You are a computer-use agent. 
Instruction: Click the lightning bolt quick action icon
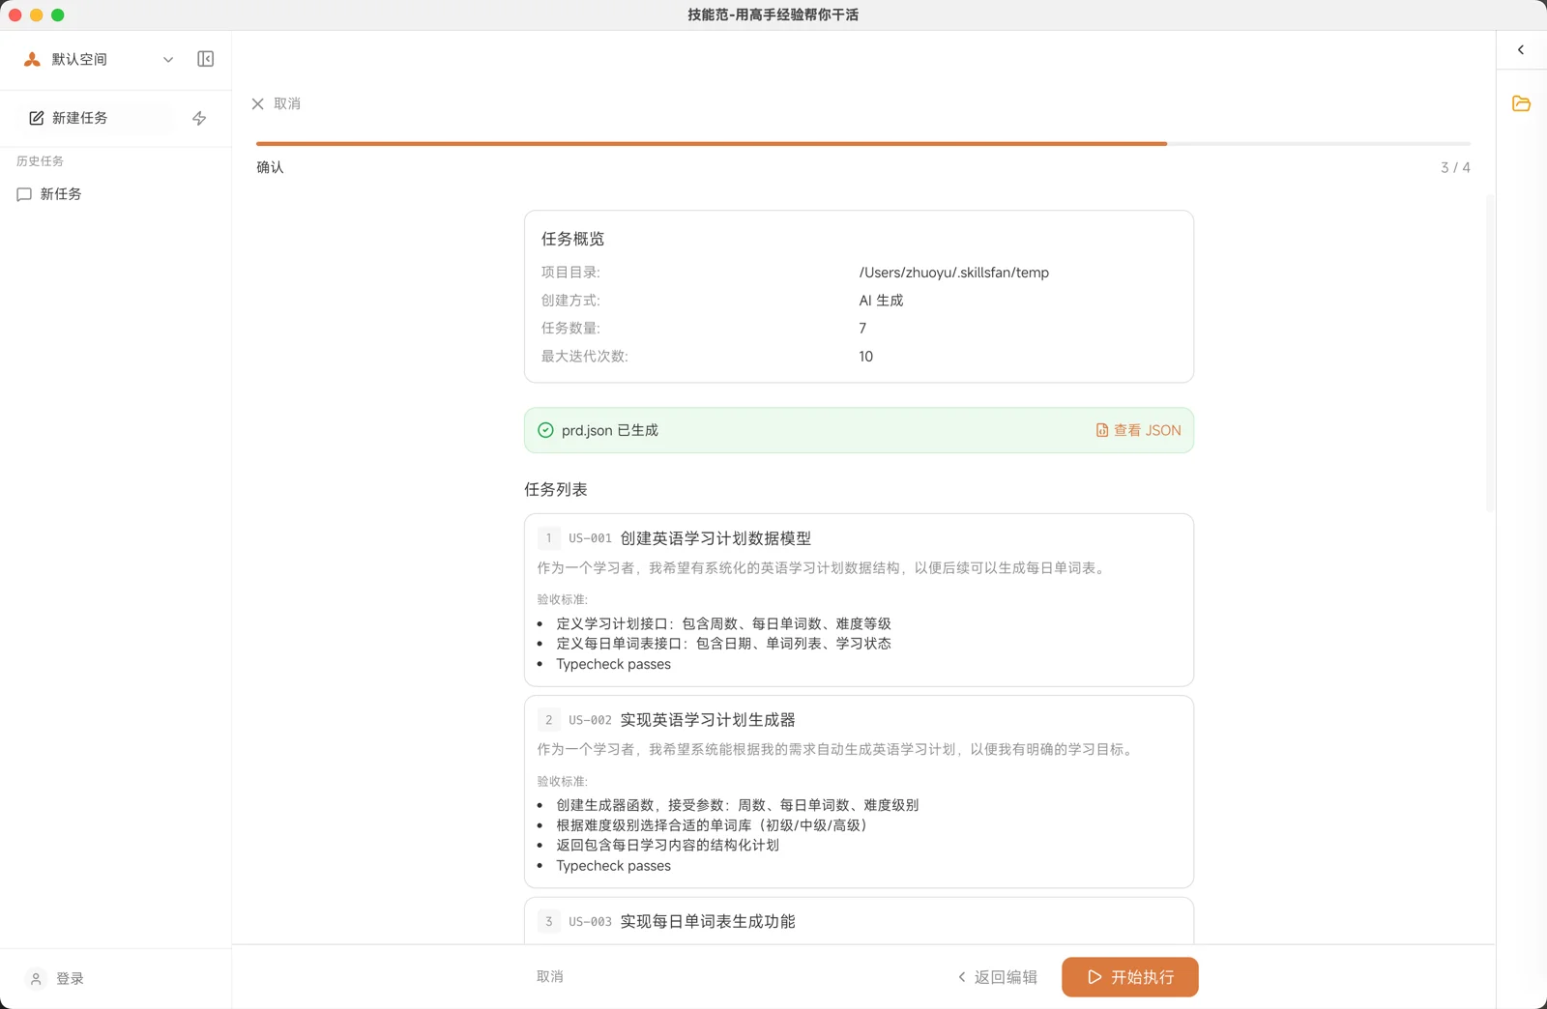pyautogui.click(x=199, y=118)
